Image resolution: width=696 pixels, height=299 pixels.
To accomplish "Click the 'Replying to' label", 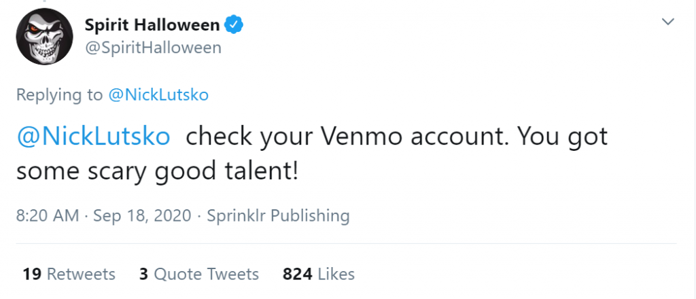I will [60, 95].
